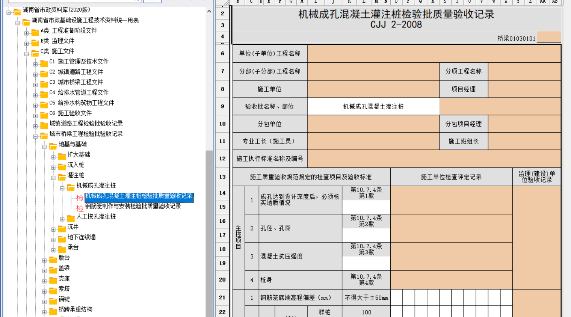This screenshot has width=571, height=317.
Task: Expand the 沉井 tree node
Action: (x=53, y=229)
